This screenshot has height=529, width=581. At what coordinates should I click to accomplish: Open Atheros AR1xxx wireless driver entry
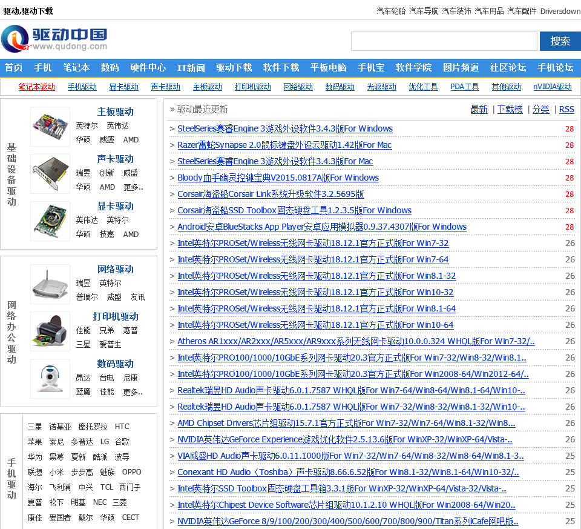356,341
